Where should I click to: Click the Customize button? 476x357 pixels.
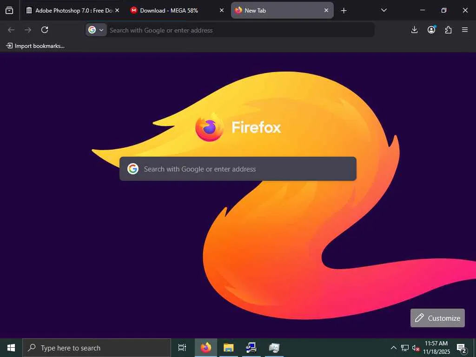pyautogui.click(x=437, y=318)
